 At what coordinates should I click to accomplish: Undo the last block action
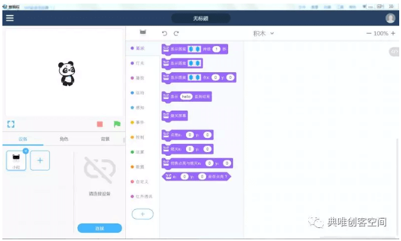tap(165, 33)
